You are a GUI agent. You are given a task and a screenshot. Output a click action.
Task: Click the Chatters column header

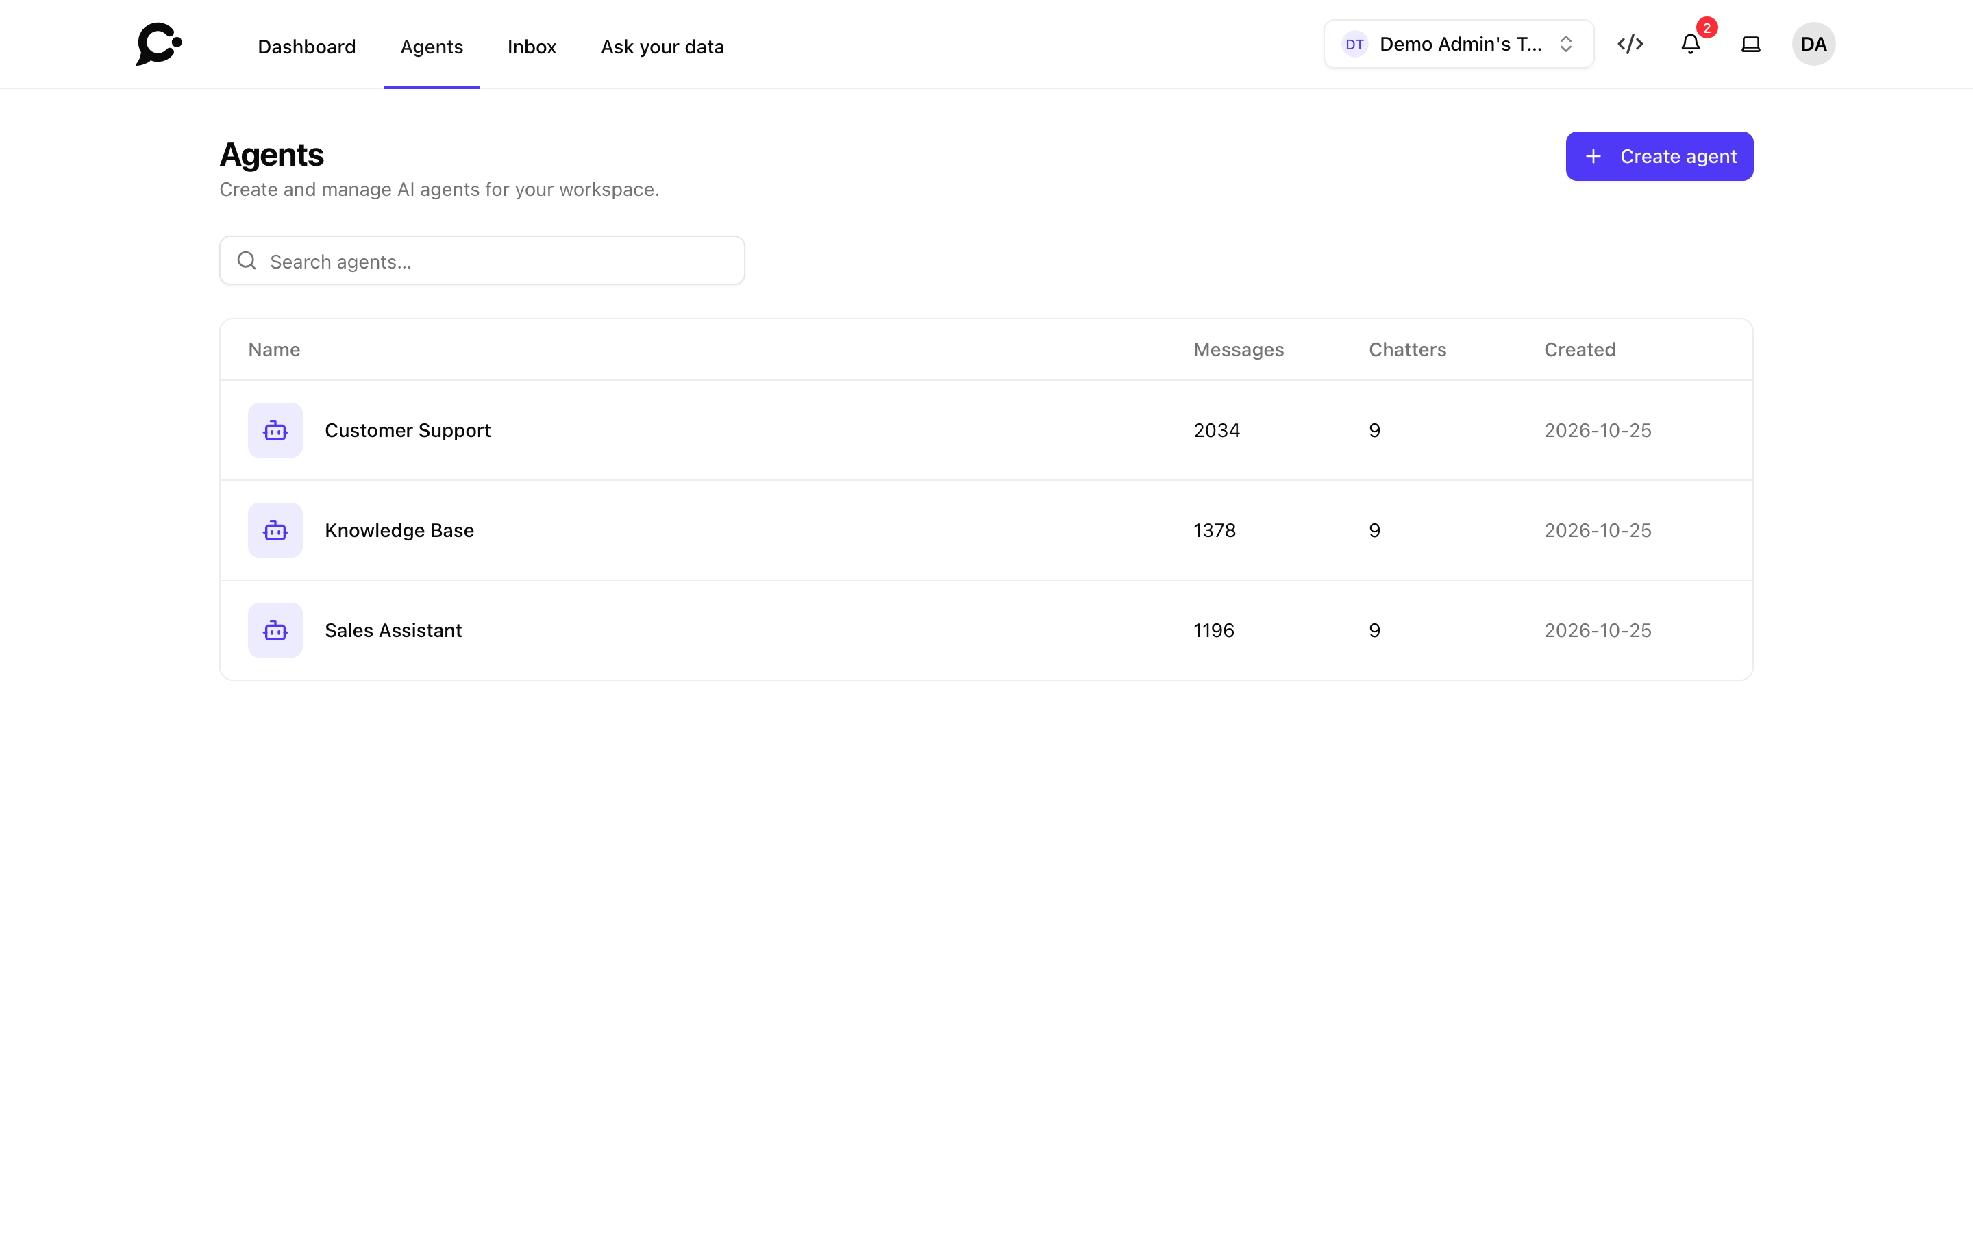pyautogui.click(x=1407, y=349)
